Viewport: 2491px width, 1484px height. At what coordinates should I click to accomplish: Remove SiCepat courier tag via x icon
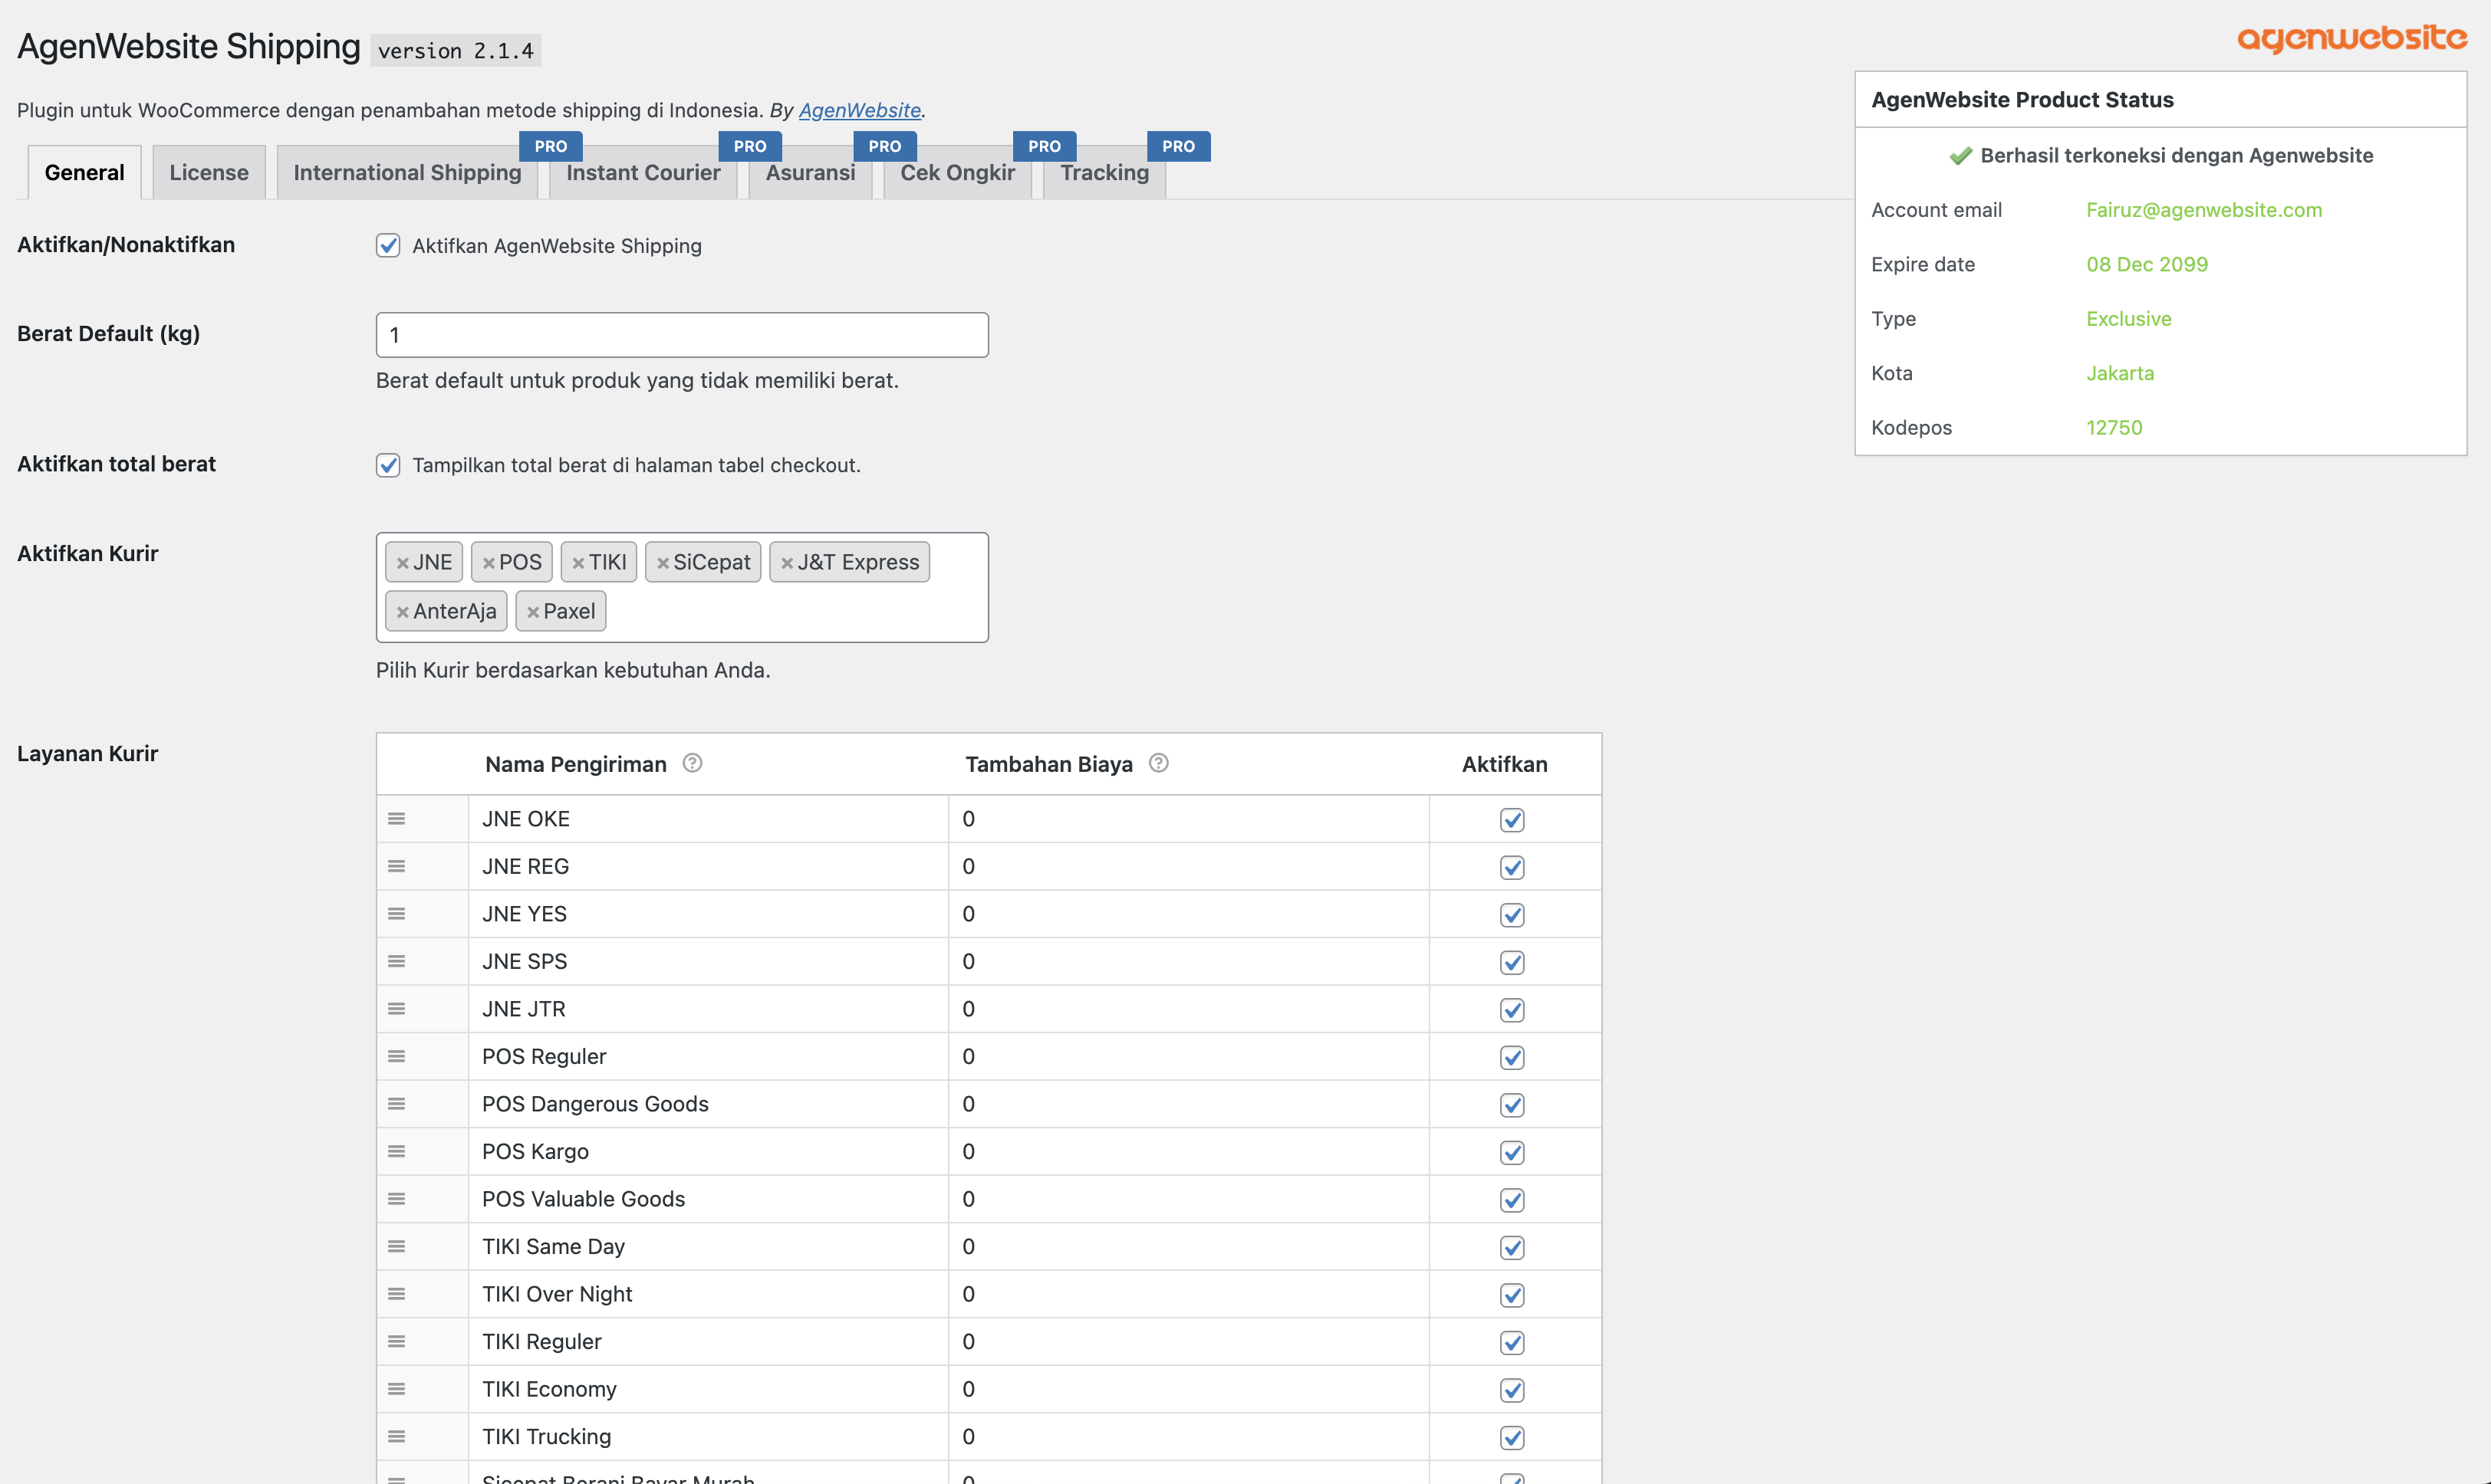click(663, 563)
